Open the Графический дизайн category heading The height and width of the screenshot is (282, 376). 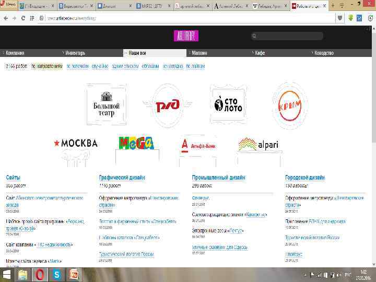tap(122, 178)
